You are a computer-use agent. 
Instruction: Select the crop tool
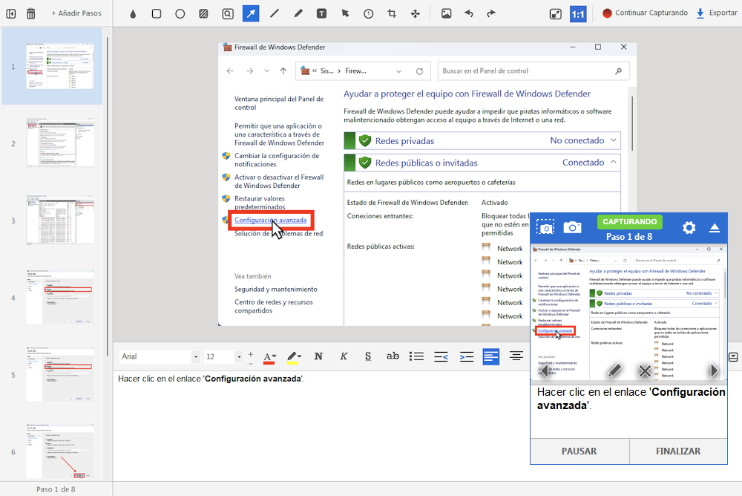[x=392, y=14]
